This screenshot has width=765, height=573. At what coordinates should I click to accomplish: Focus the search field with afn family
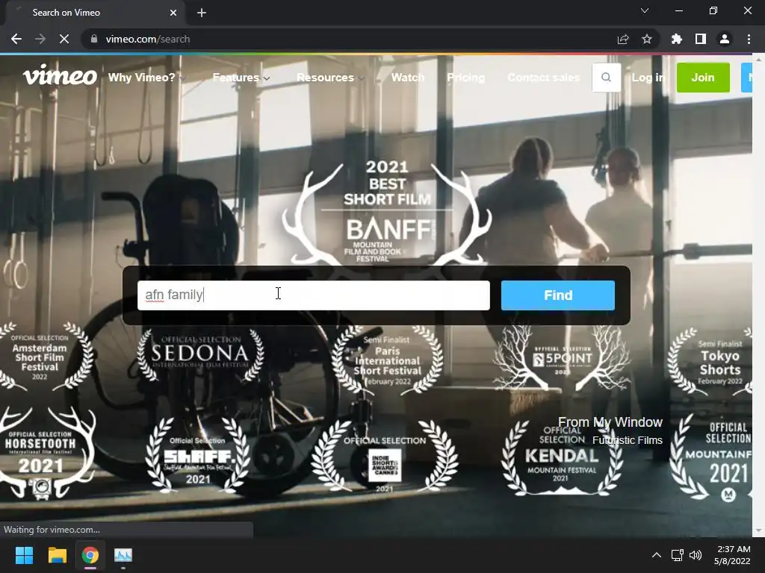click(x=314, y=295)
